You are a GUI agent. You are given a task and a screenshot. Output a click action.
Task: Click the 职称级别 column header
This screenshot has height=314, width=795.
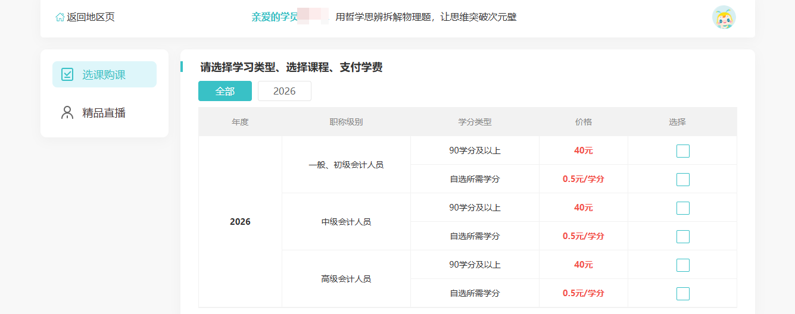(346, 122)
